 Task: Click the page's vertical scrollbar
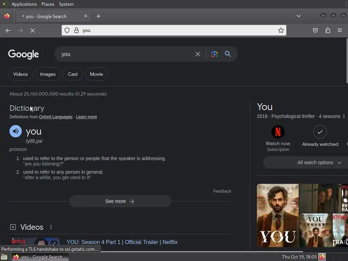[x=347, y=61]
